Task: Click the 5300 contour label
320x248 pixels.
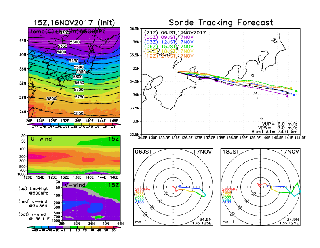Action: (75, 42)
